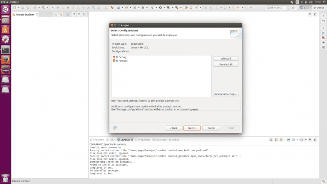Click the Select all button
327x184 pixels.
coord(226,59)
